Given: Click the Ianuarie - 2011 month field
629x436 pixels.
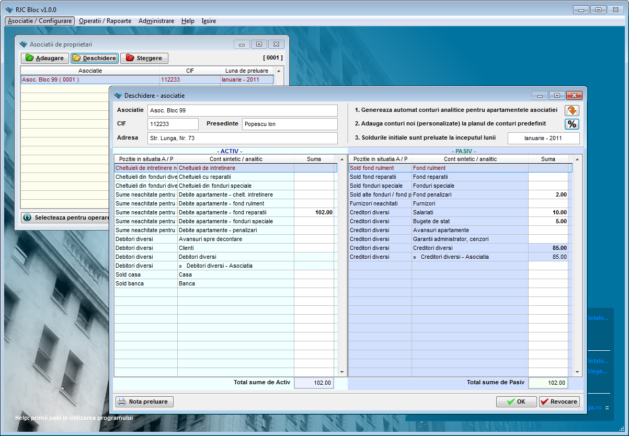Looking at the screenshot, I should pos(544,138).
